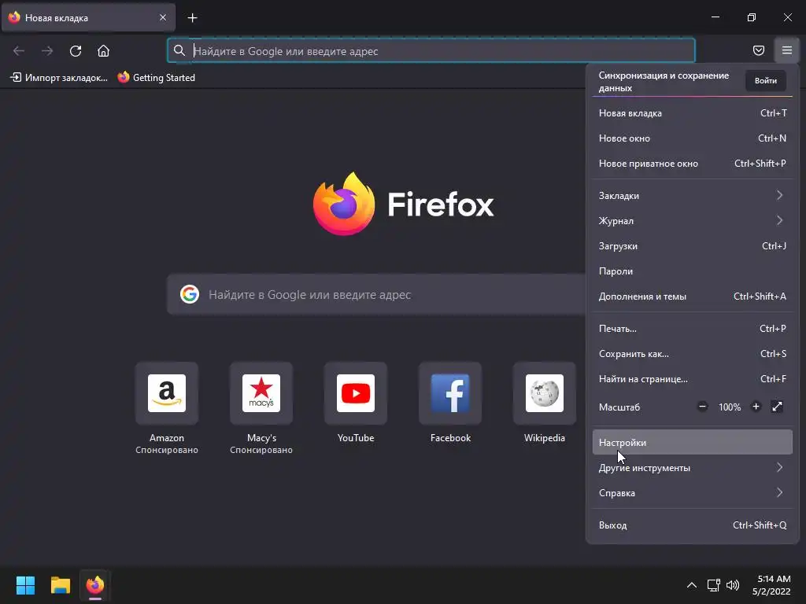This screenshot has width=806, height=604.
Task: Minimize the Firefox window
Action: (x=715, y=17)
